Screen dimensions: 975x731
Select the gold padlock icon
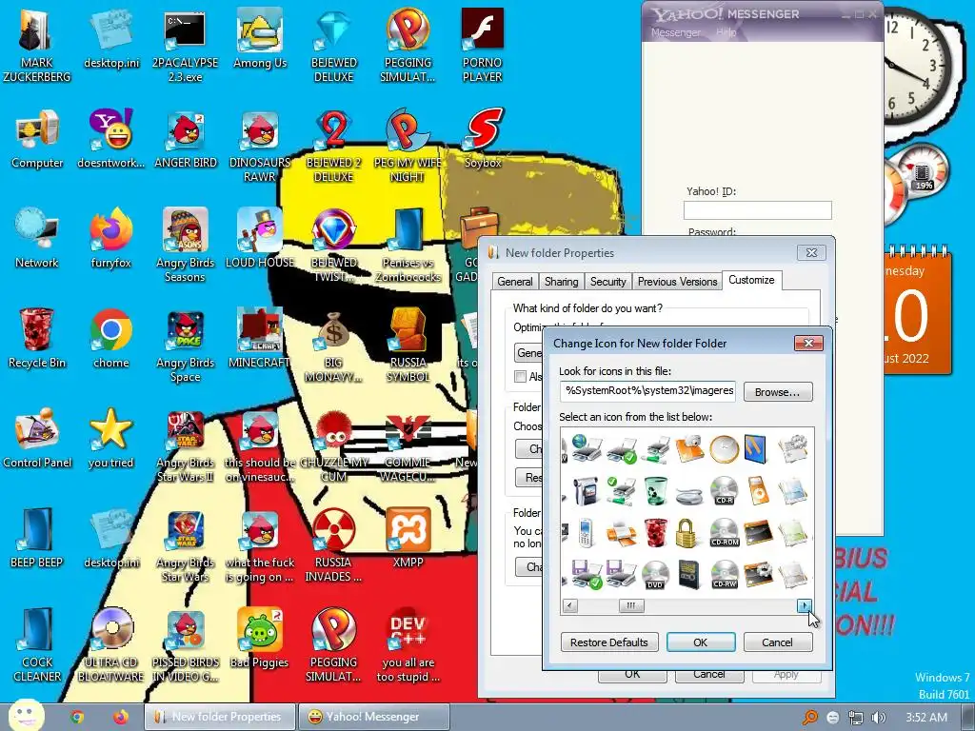[x=686, y=533]
